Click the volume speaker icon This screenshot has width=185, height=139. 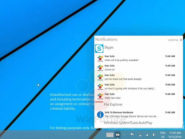coord(154,134)
